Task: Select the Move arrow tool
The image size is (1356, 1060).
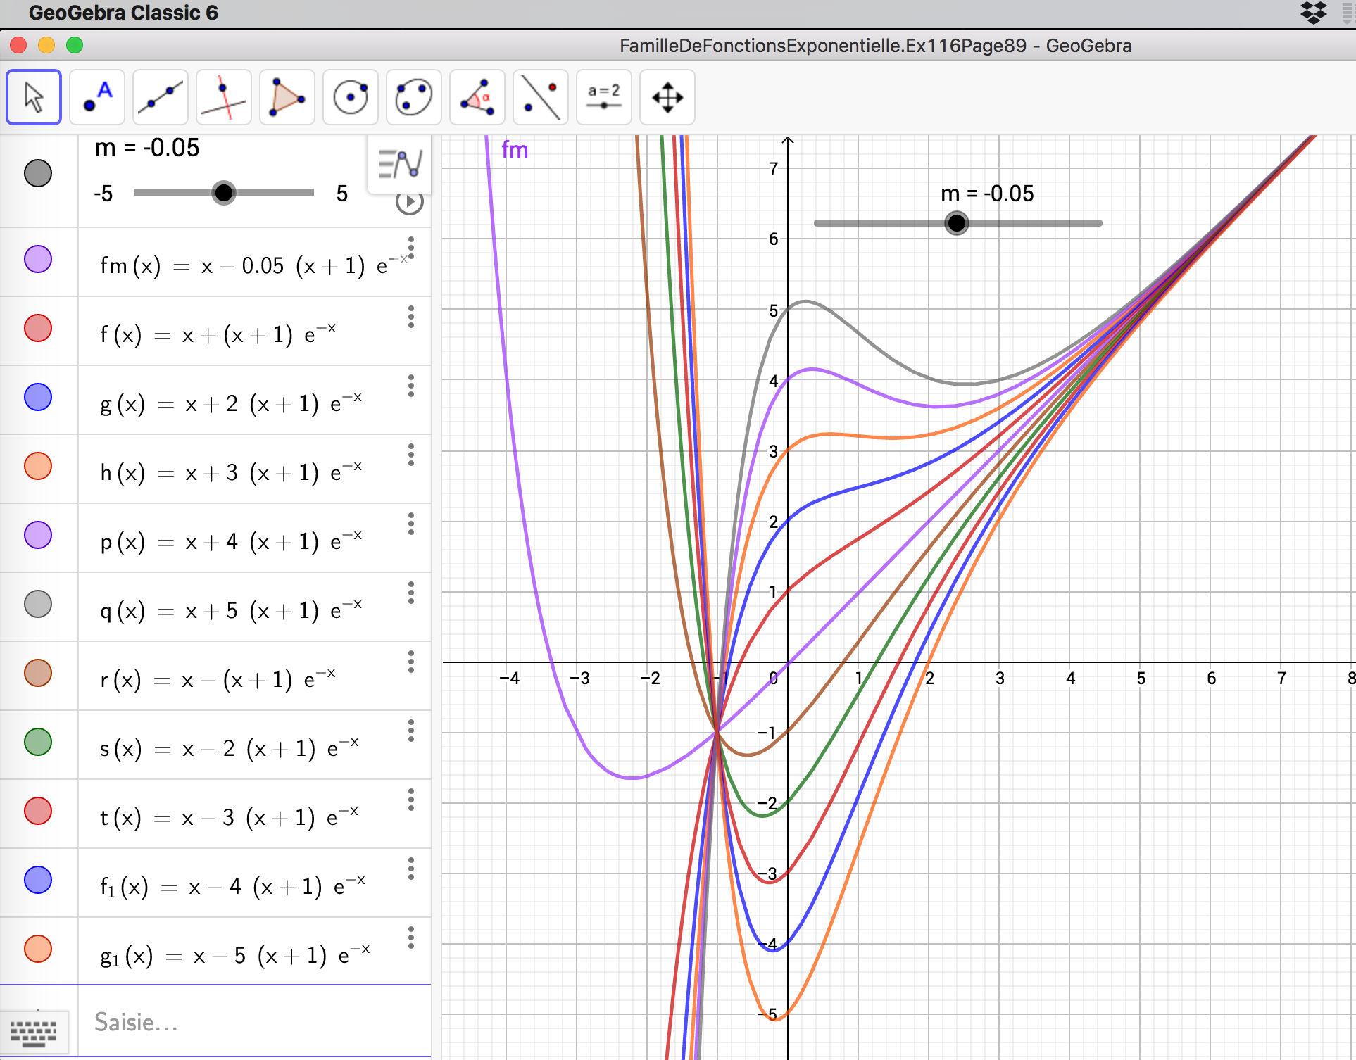Action: [34, 97]
